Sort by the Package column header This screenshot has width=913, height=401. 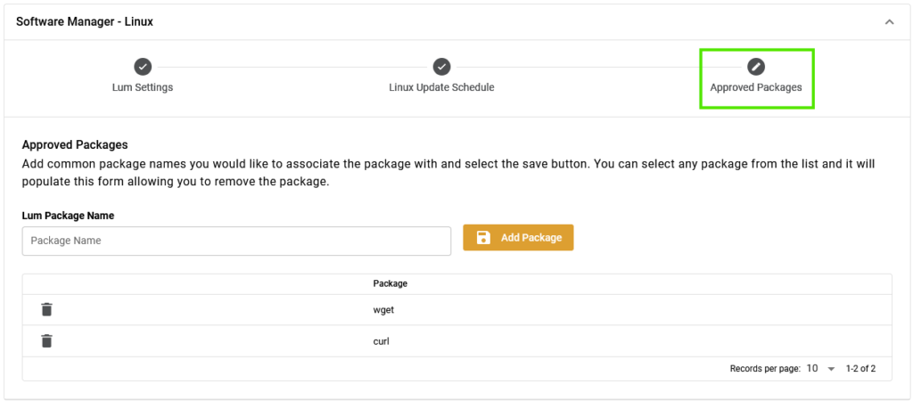(391, 284)
